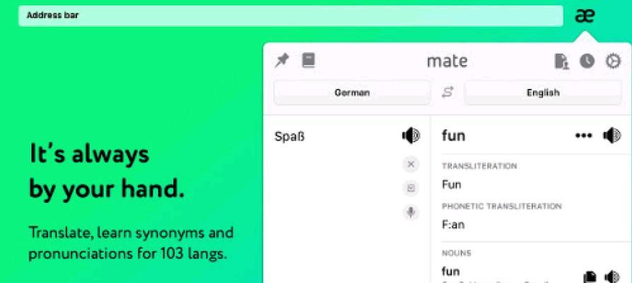
Task: Click into the Address bar field
Action: (291, 16)
